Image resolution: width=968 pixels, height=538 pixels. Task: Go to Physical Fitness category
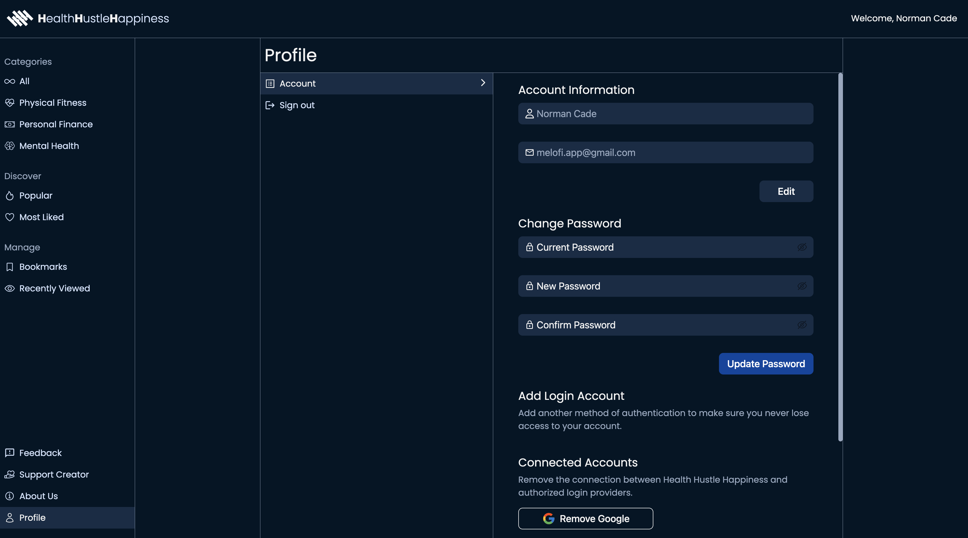[x=67, y=103]
